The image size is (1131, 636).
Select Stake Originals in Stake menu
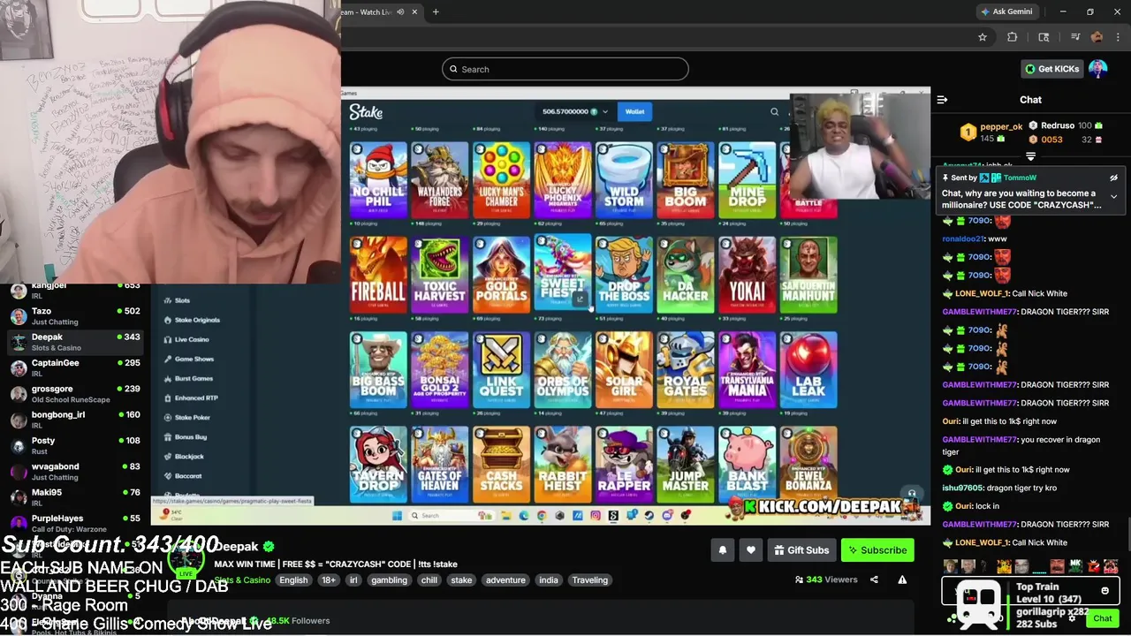[196, 320]
